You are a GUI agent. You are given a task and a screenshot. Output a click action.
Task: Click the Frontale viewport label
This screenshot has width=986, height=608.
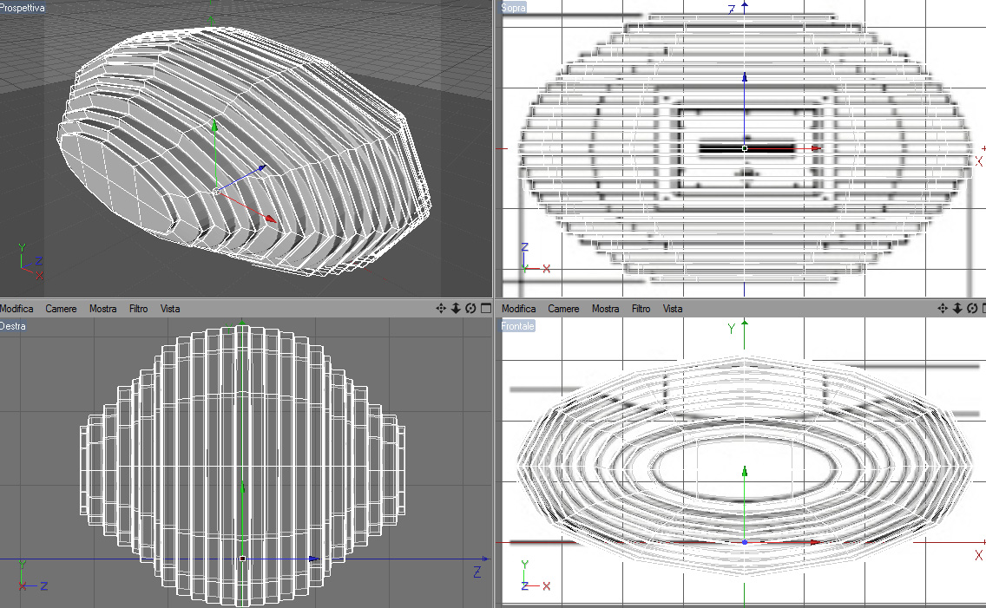[x=517, y=326]
